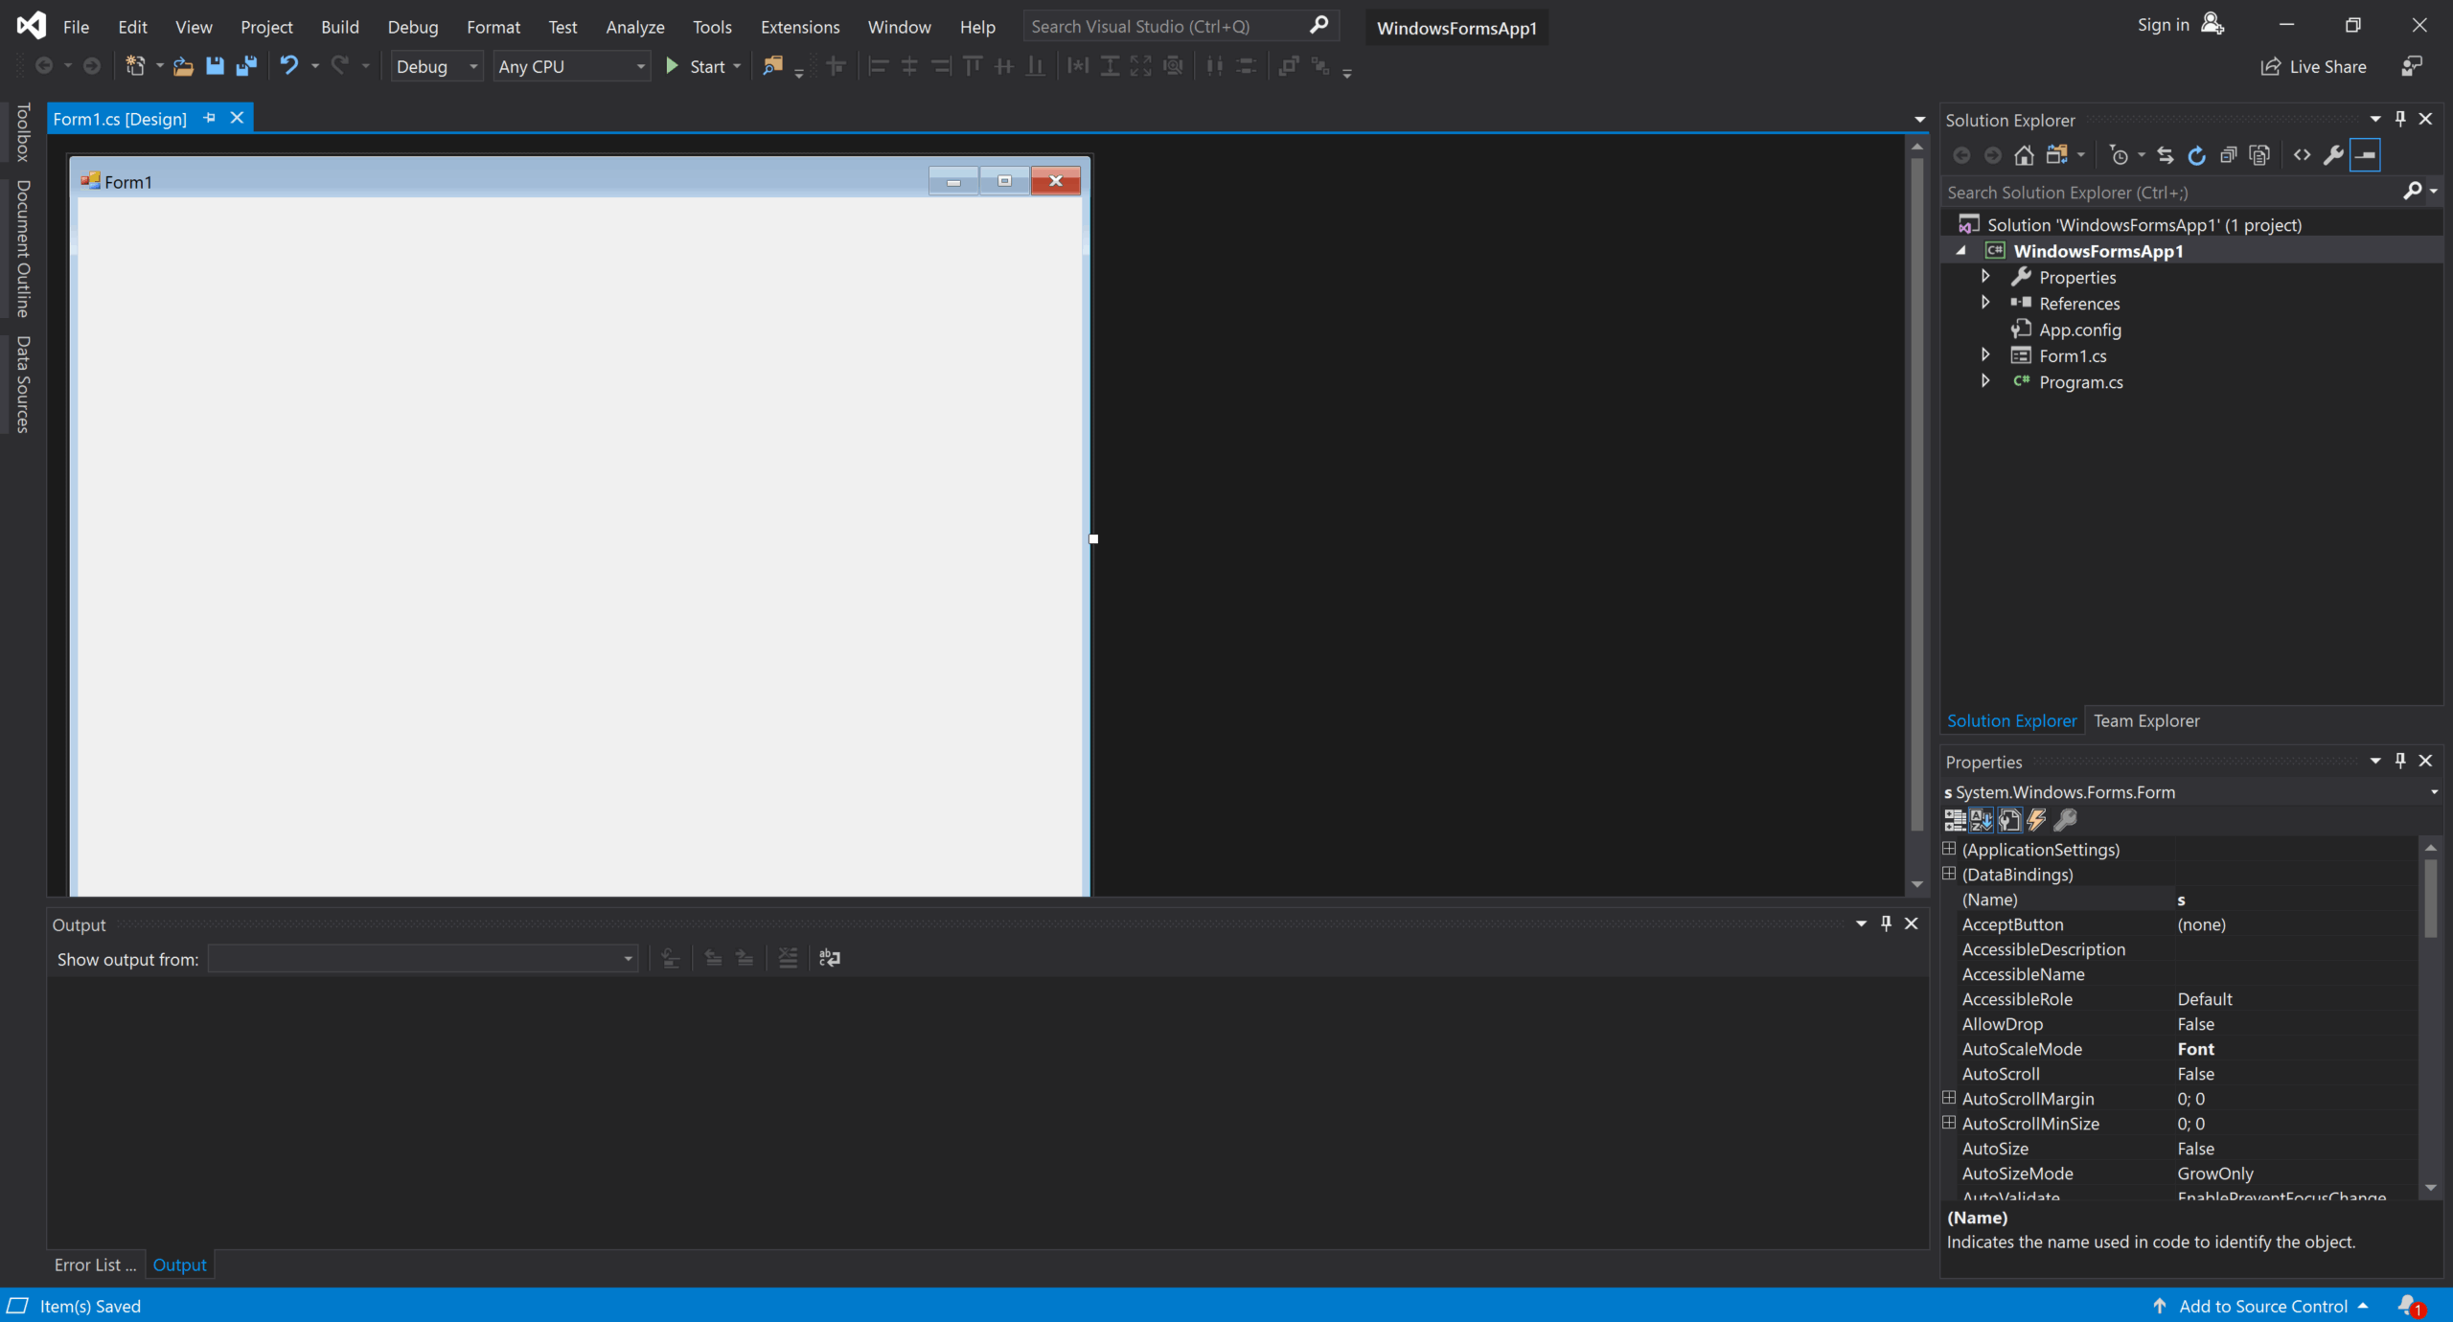Unpin the Solution Explorer panel
Viewport: 2453px width, 1322px height.
point(2400,119)
